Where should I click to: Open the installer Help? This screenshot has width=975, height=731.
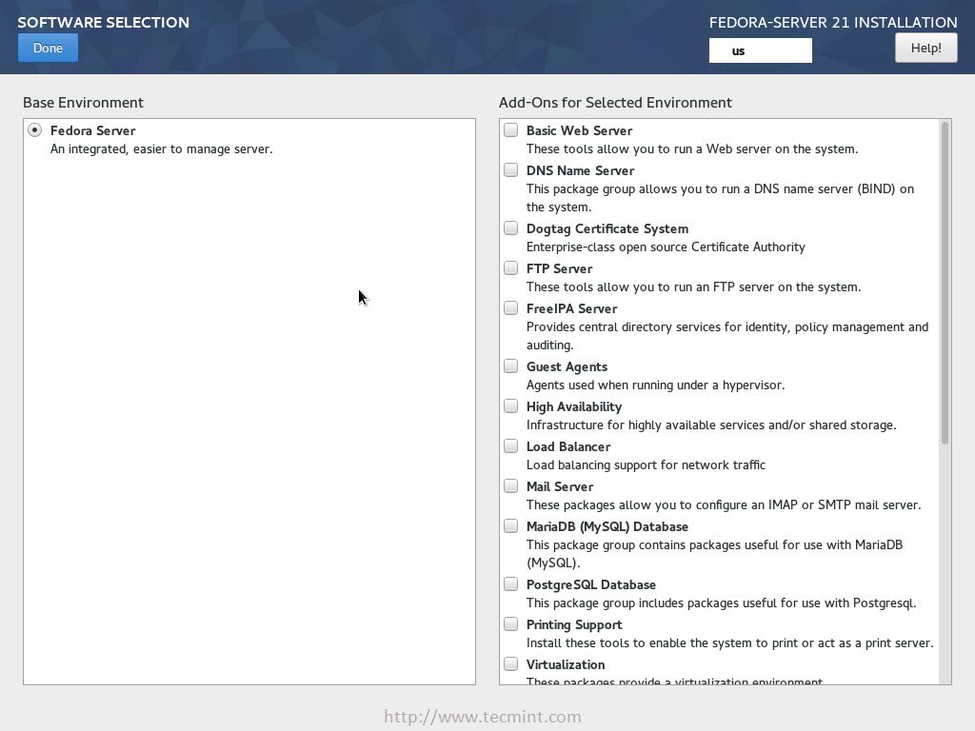(x=925, y=48)
